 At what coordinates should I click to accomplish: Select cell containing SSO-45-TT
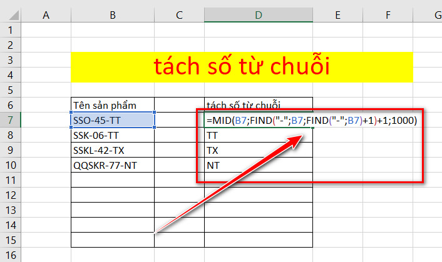click(x=113, y=120)
